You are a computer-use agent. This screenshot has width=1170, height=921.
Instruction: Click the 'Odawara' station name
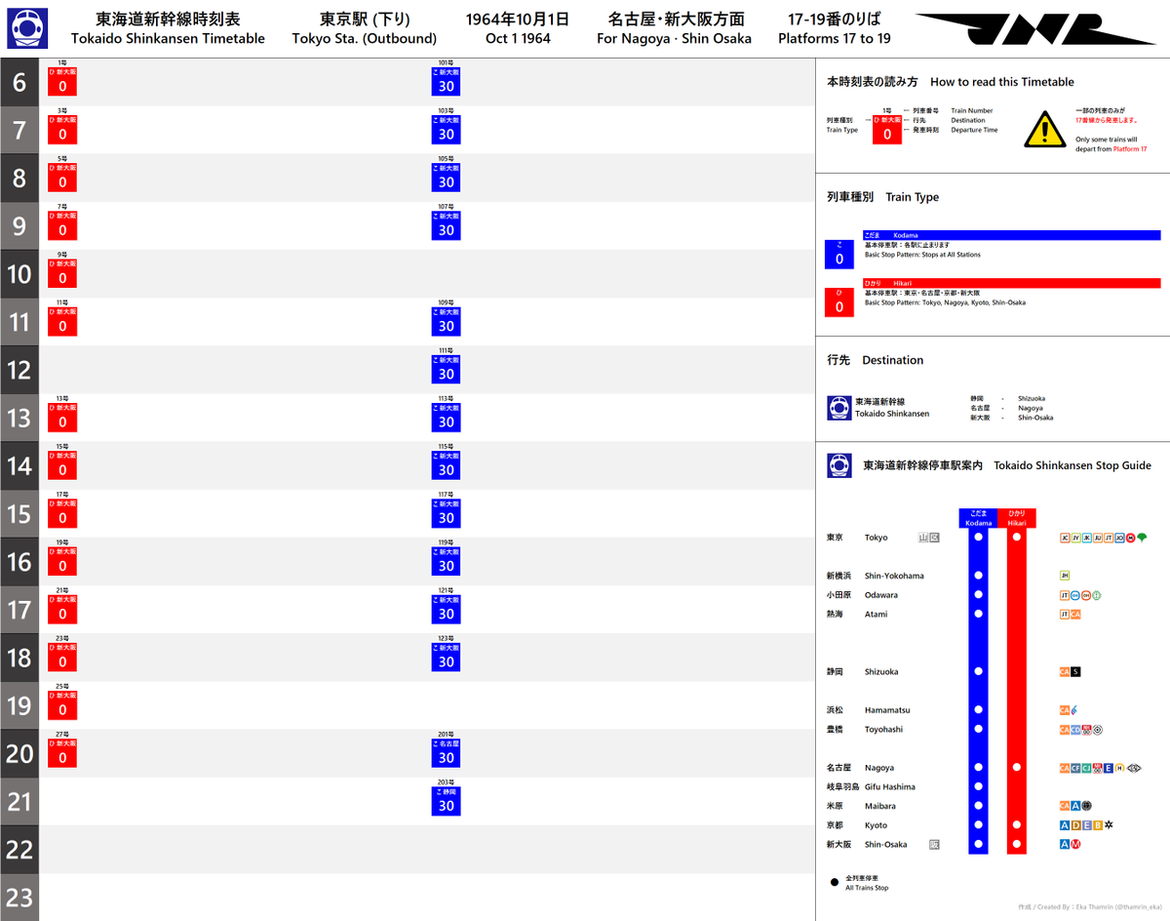(x=881, y=595)
